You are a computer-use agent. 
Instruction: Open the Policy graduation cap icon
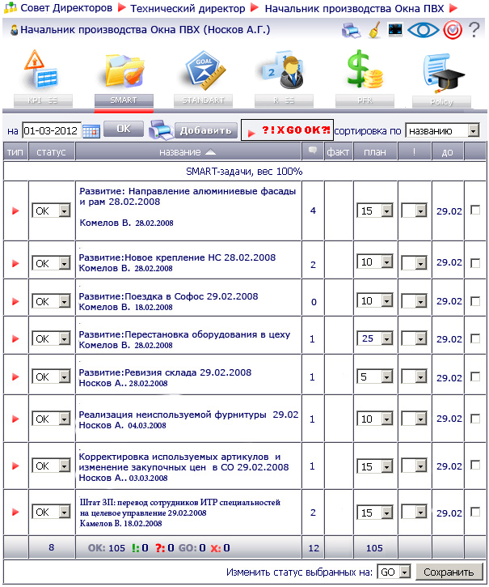[x=443, y=73]
